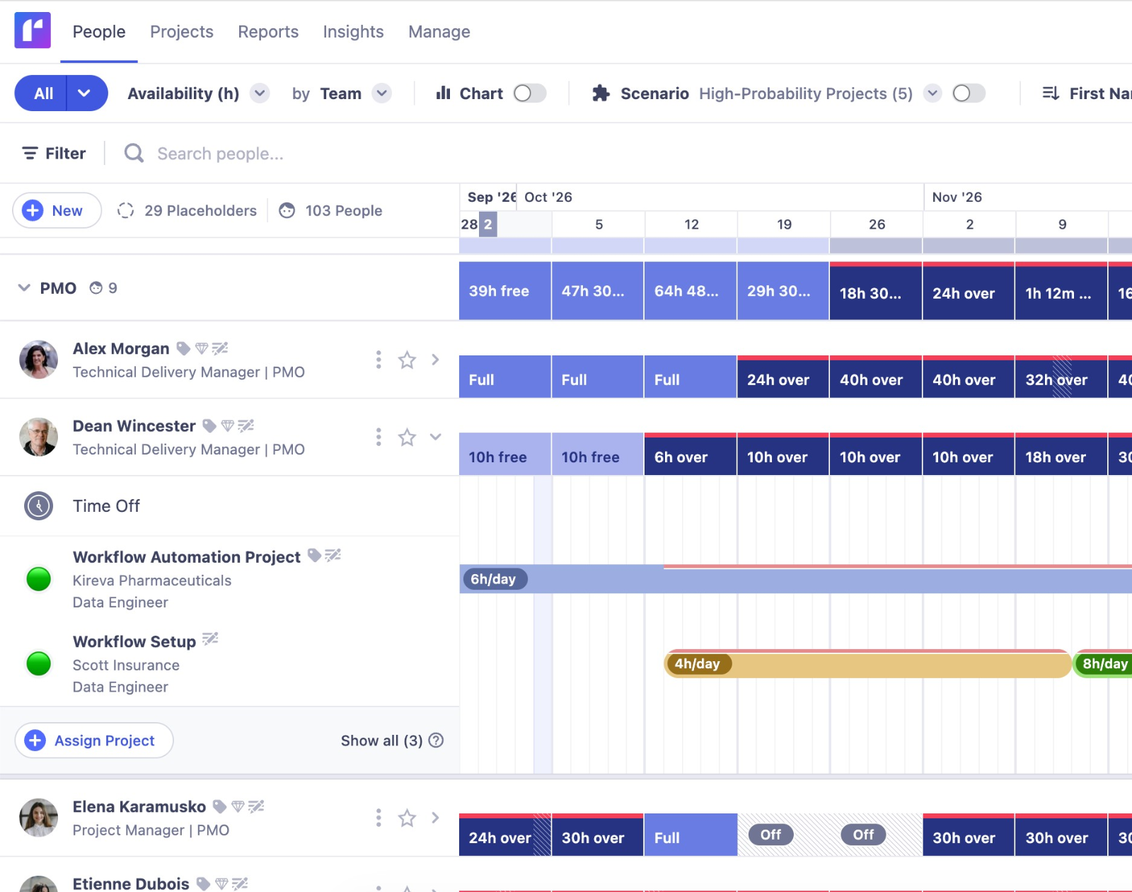Go to the Reports tab

click(x=268, y=32)
